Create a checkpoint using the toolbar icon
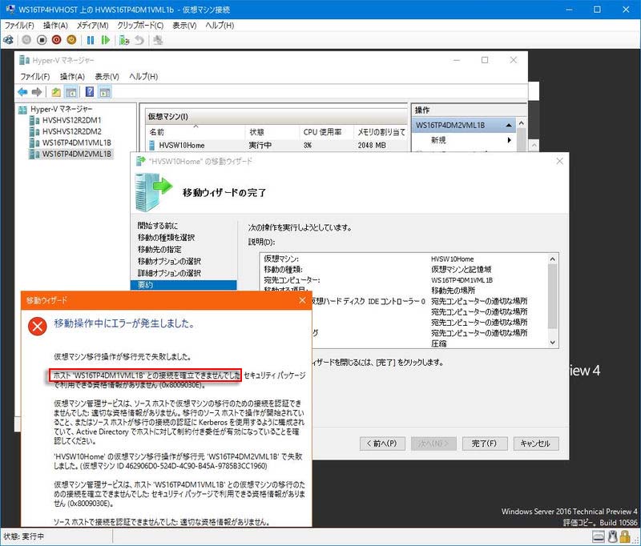641x546 pixels. pyautogui.click(x=124, y=40)
